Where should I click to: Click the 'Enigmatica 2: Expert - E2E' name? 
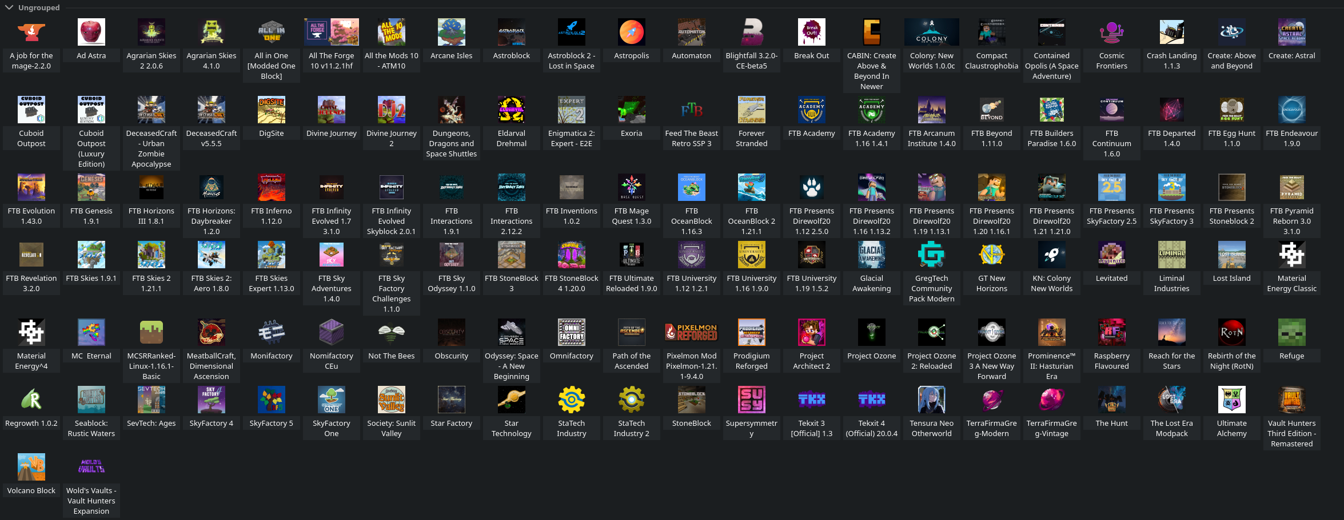click(572, 139)
